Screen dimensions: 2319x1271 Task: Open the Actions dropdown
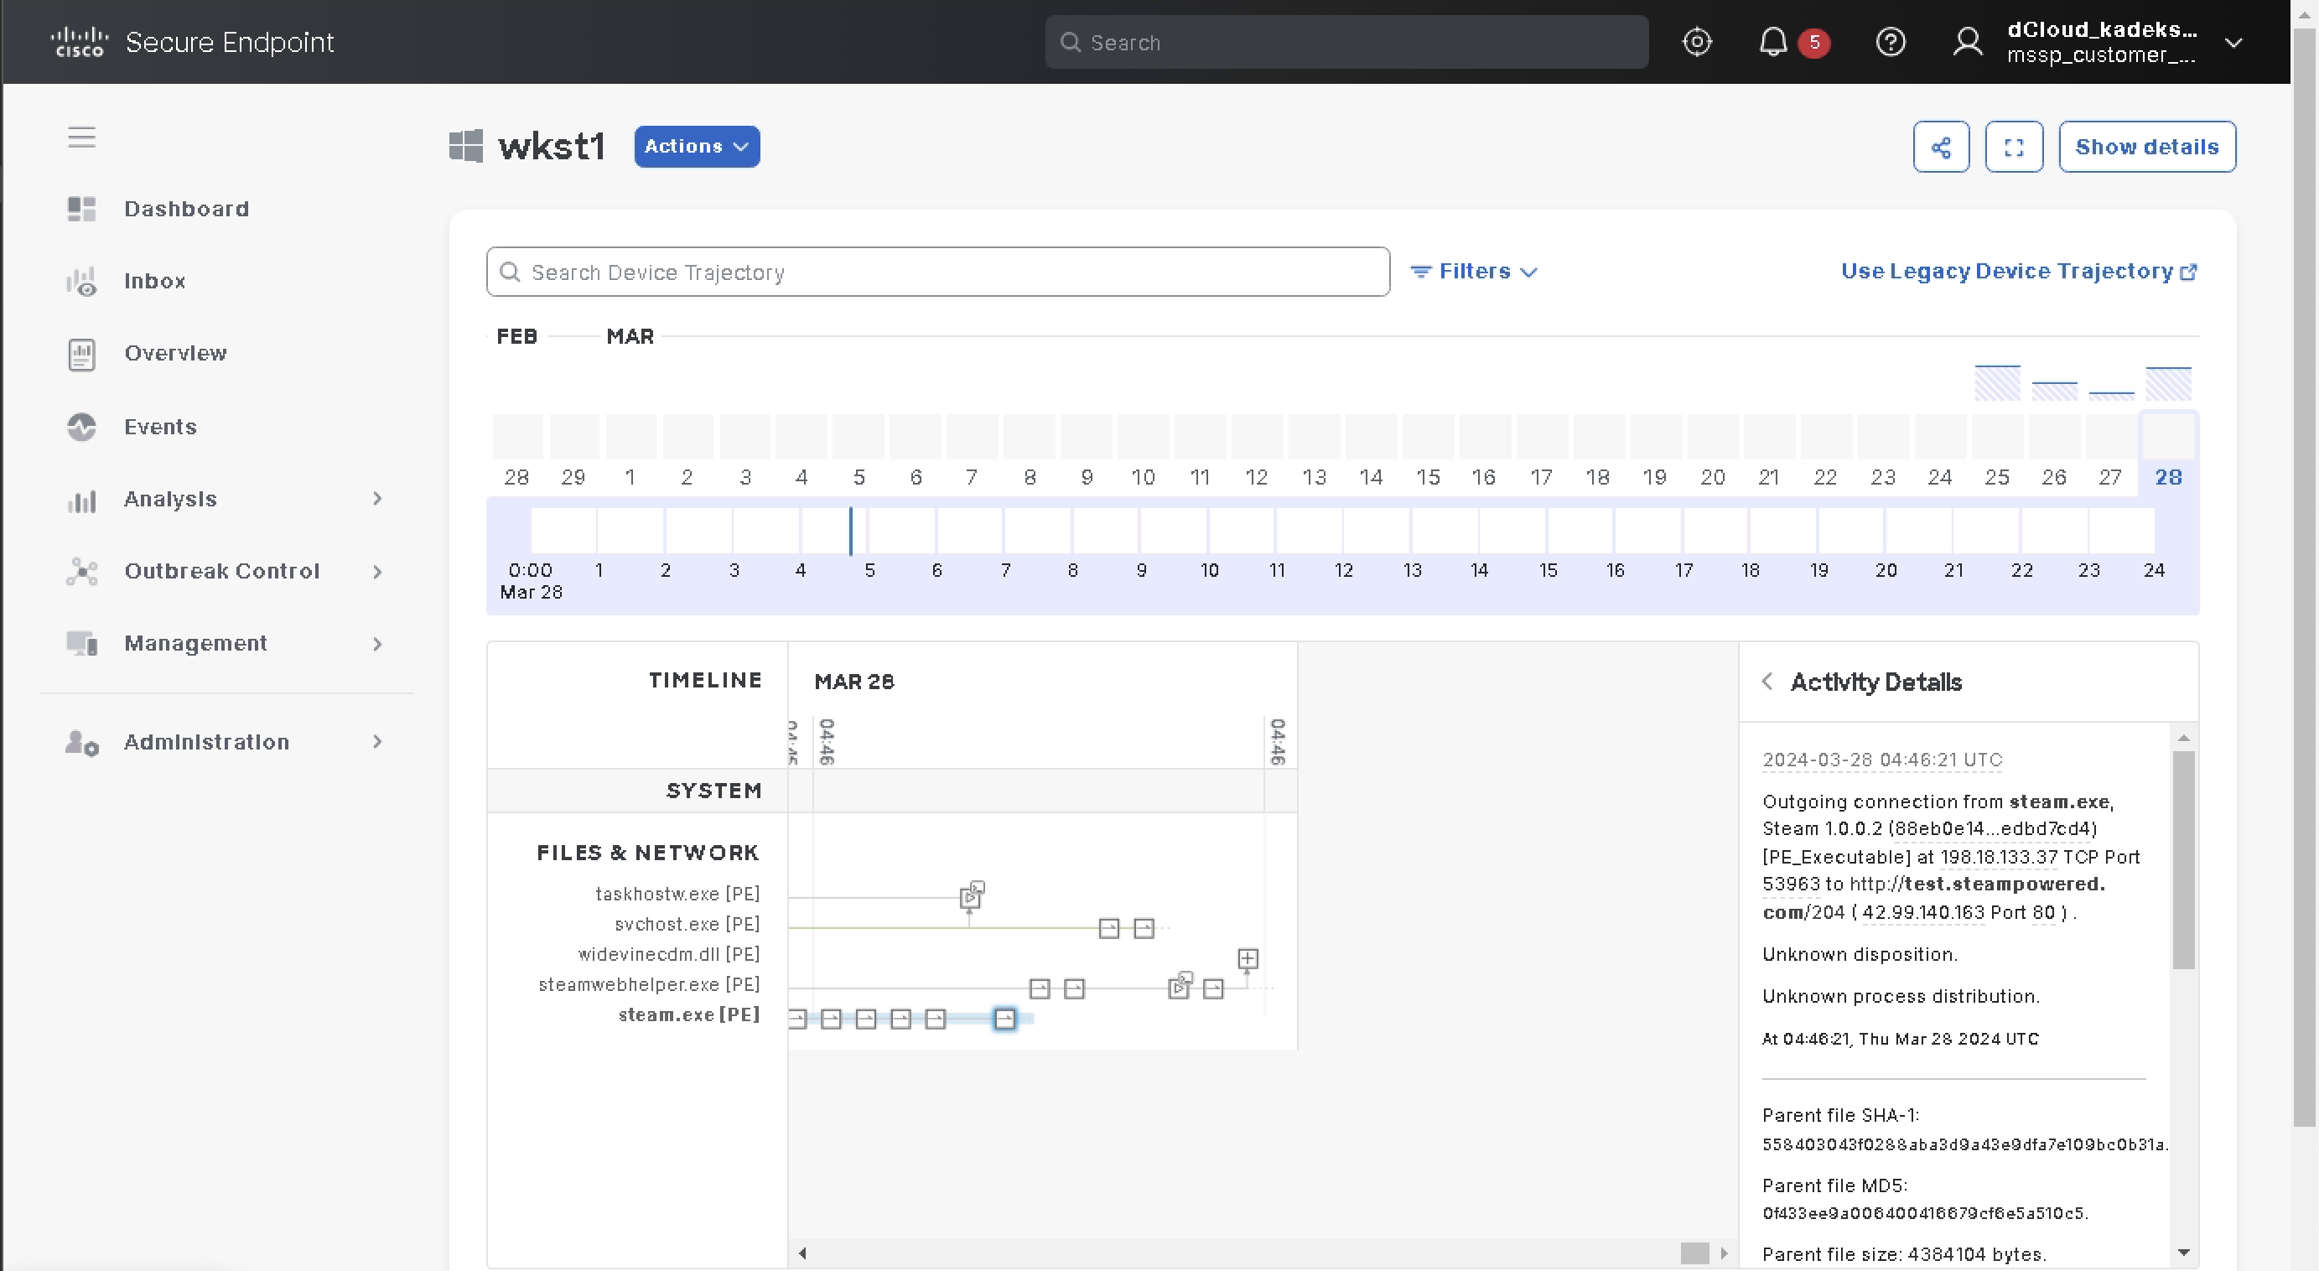point(696,147)
